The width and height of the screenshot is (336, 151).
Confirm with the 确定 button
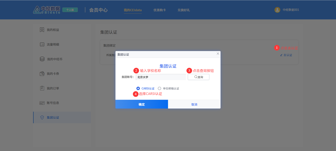click(142, 104)
